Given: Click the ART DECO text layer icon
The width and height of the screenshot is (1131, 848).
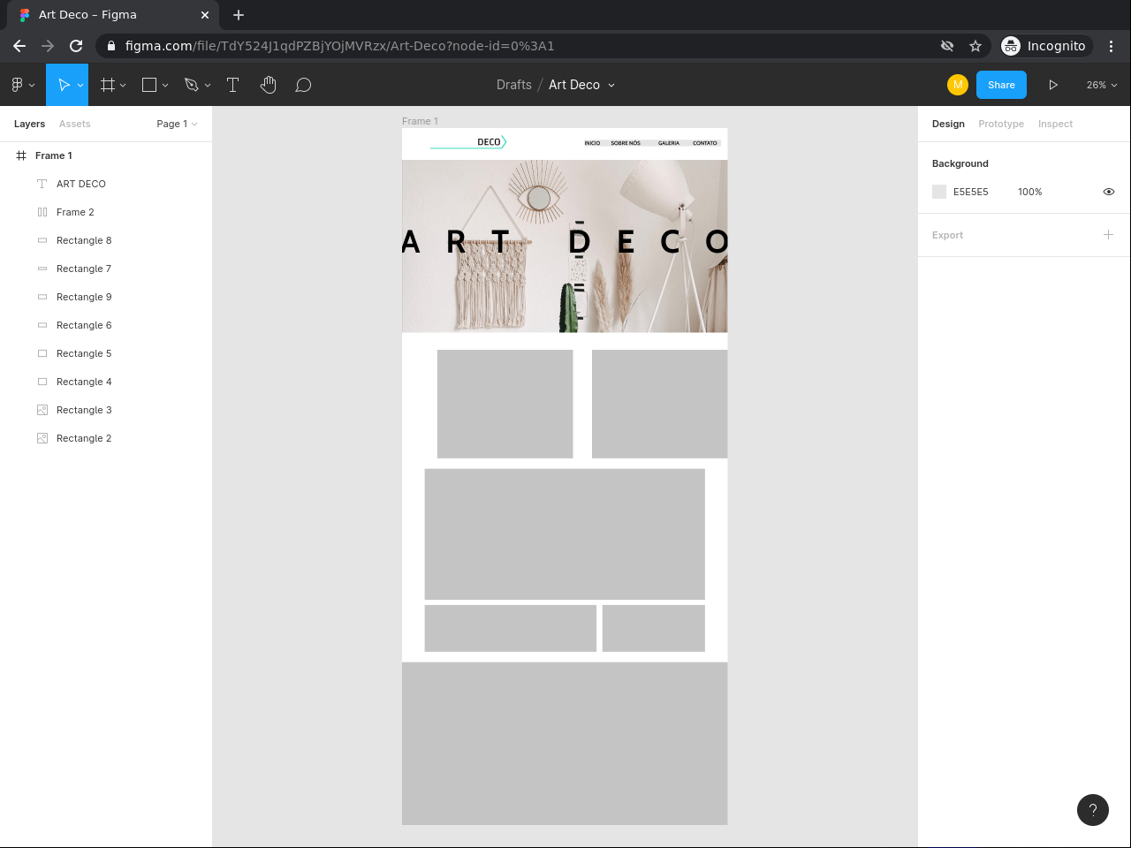Looking at the screenshot, I should coord(42,184).
